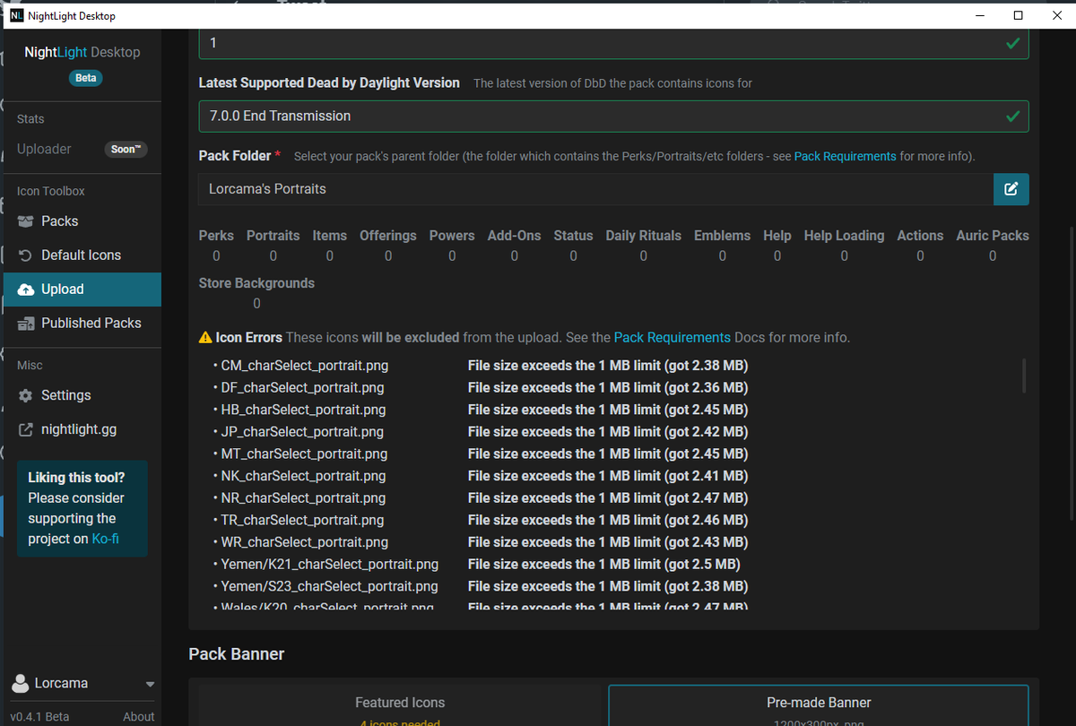Click WR_charSelect_portrait.png error entry

click(304, 542)
